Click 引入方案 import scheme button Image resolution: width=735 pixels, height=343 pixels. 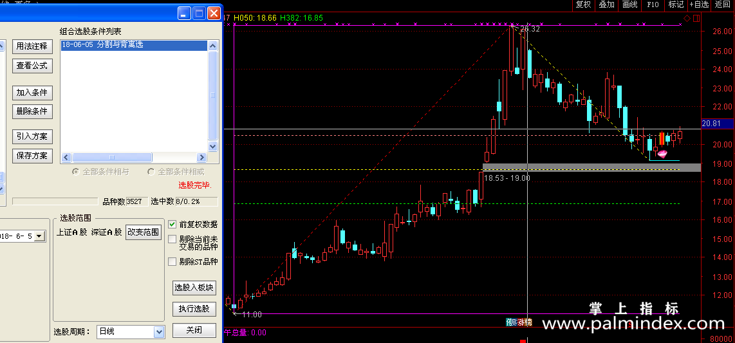(x=32, y=137)
